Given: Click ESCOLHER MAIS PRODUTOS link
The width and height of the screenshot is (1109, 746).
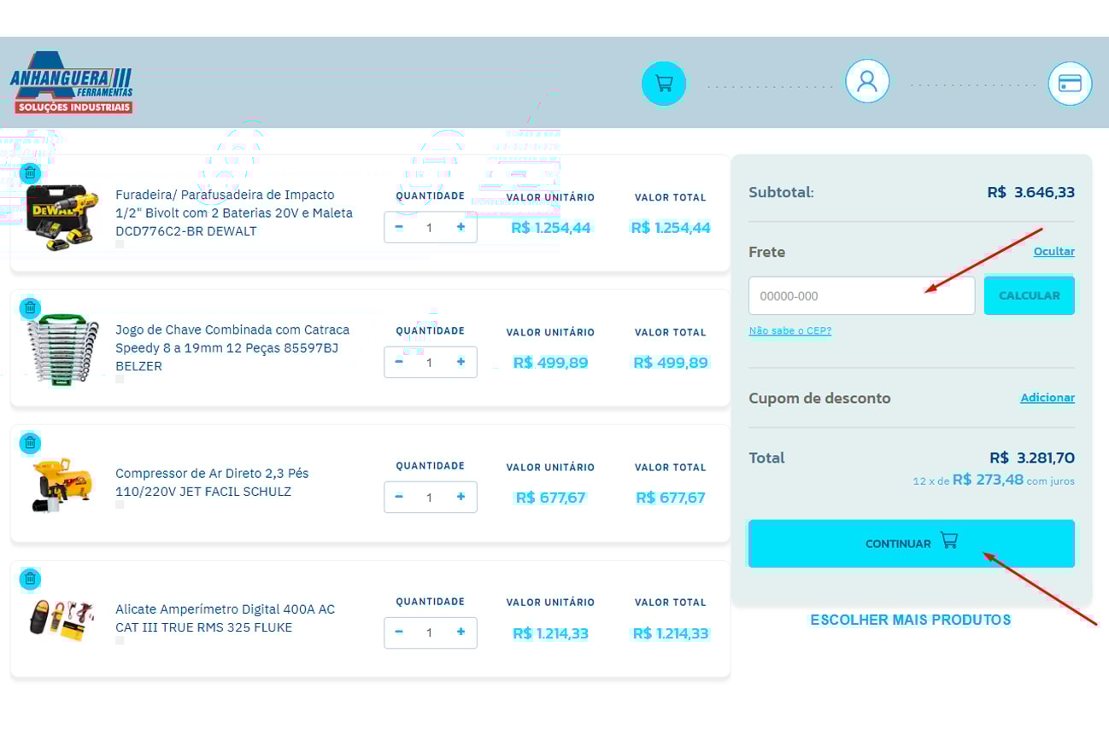Looking at the screenshot, I should coord(910,620).
